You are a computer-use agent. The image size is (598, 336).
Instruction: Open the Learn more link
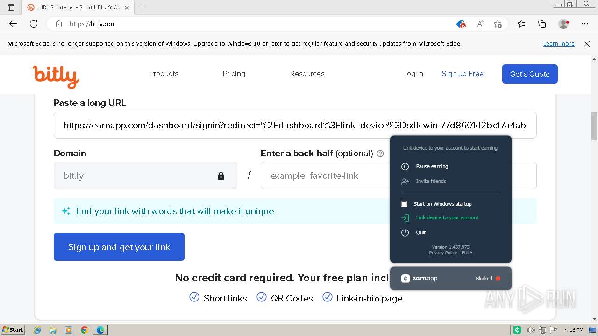pyautogui.click(x=559, y=44)
